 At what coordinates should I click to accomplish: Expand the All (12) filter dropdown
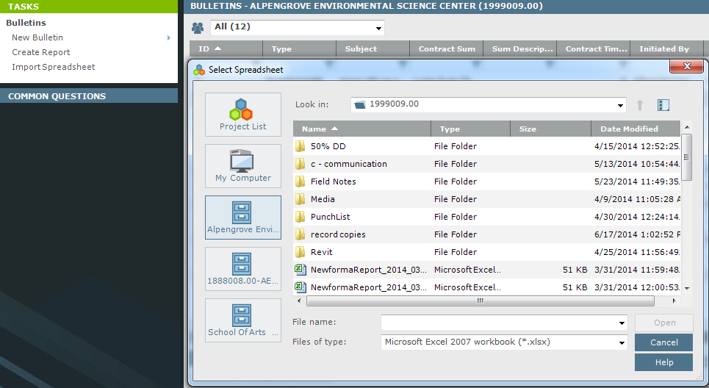click(378, 28)
